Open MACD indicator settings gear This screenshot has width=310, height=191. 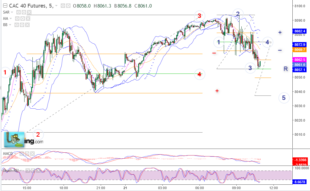pyautogui.click(x=27, y=154)
